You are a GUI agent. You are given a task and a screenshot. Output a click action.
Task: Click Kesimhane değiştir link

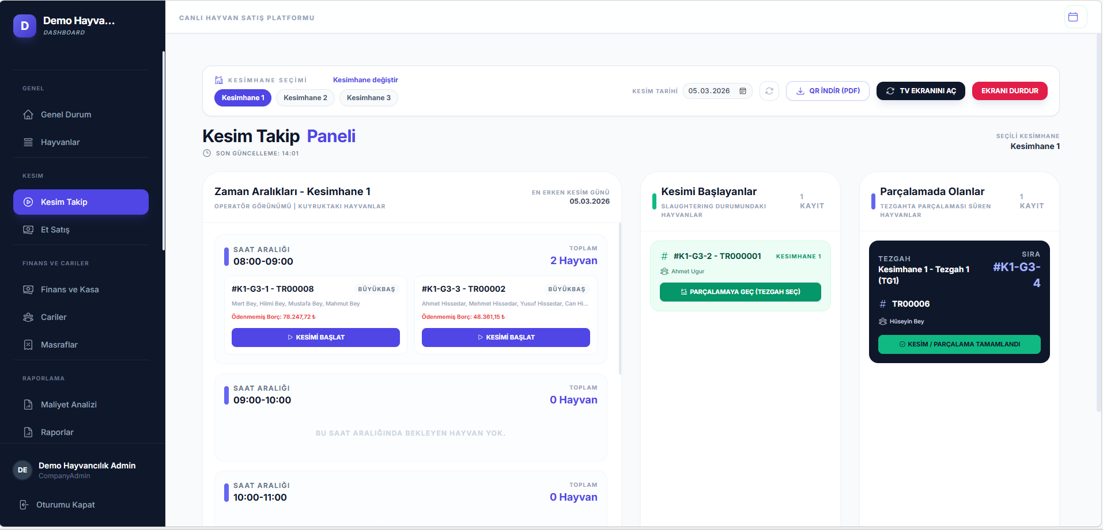365,80
